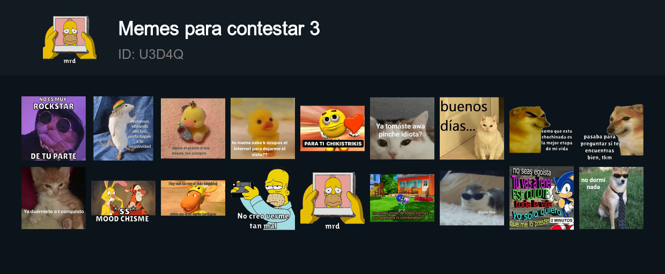The height and width of the screenshot is (274, 665).
Task: Select the 'mucho flow' sunglasses cat sticker
Action: click(472, 198)
